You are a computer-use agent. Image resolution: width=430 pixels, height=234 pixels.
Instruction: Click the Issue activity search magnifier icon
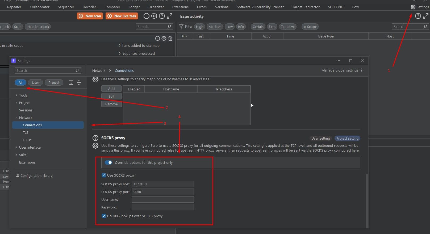(425, 27)
